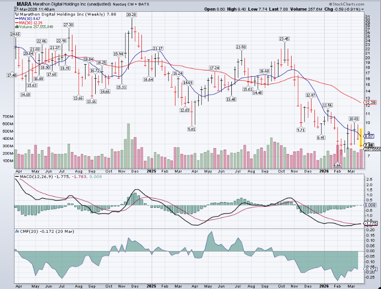Click the -0.172 CMF value tag
This screenshot has height=289, width=381.
point(370,269)
